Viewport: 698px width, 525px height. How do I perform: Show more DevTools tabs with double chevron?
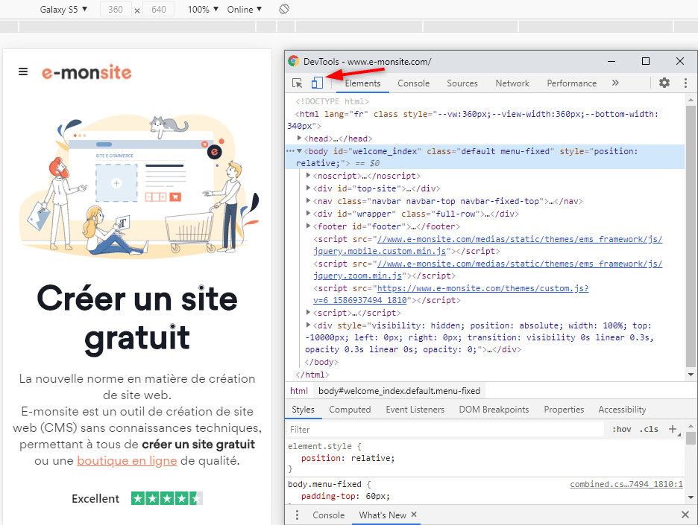[x=615, y=83]
